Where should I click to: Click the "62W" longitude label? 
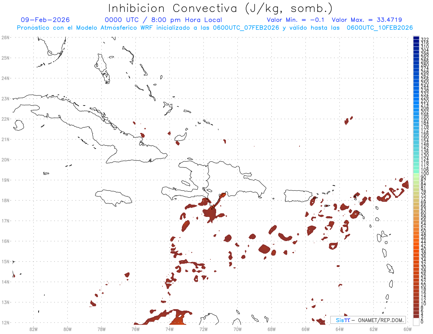coord(373,329)
